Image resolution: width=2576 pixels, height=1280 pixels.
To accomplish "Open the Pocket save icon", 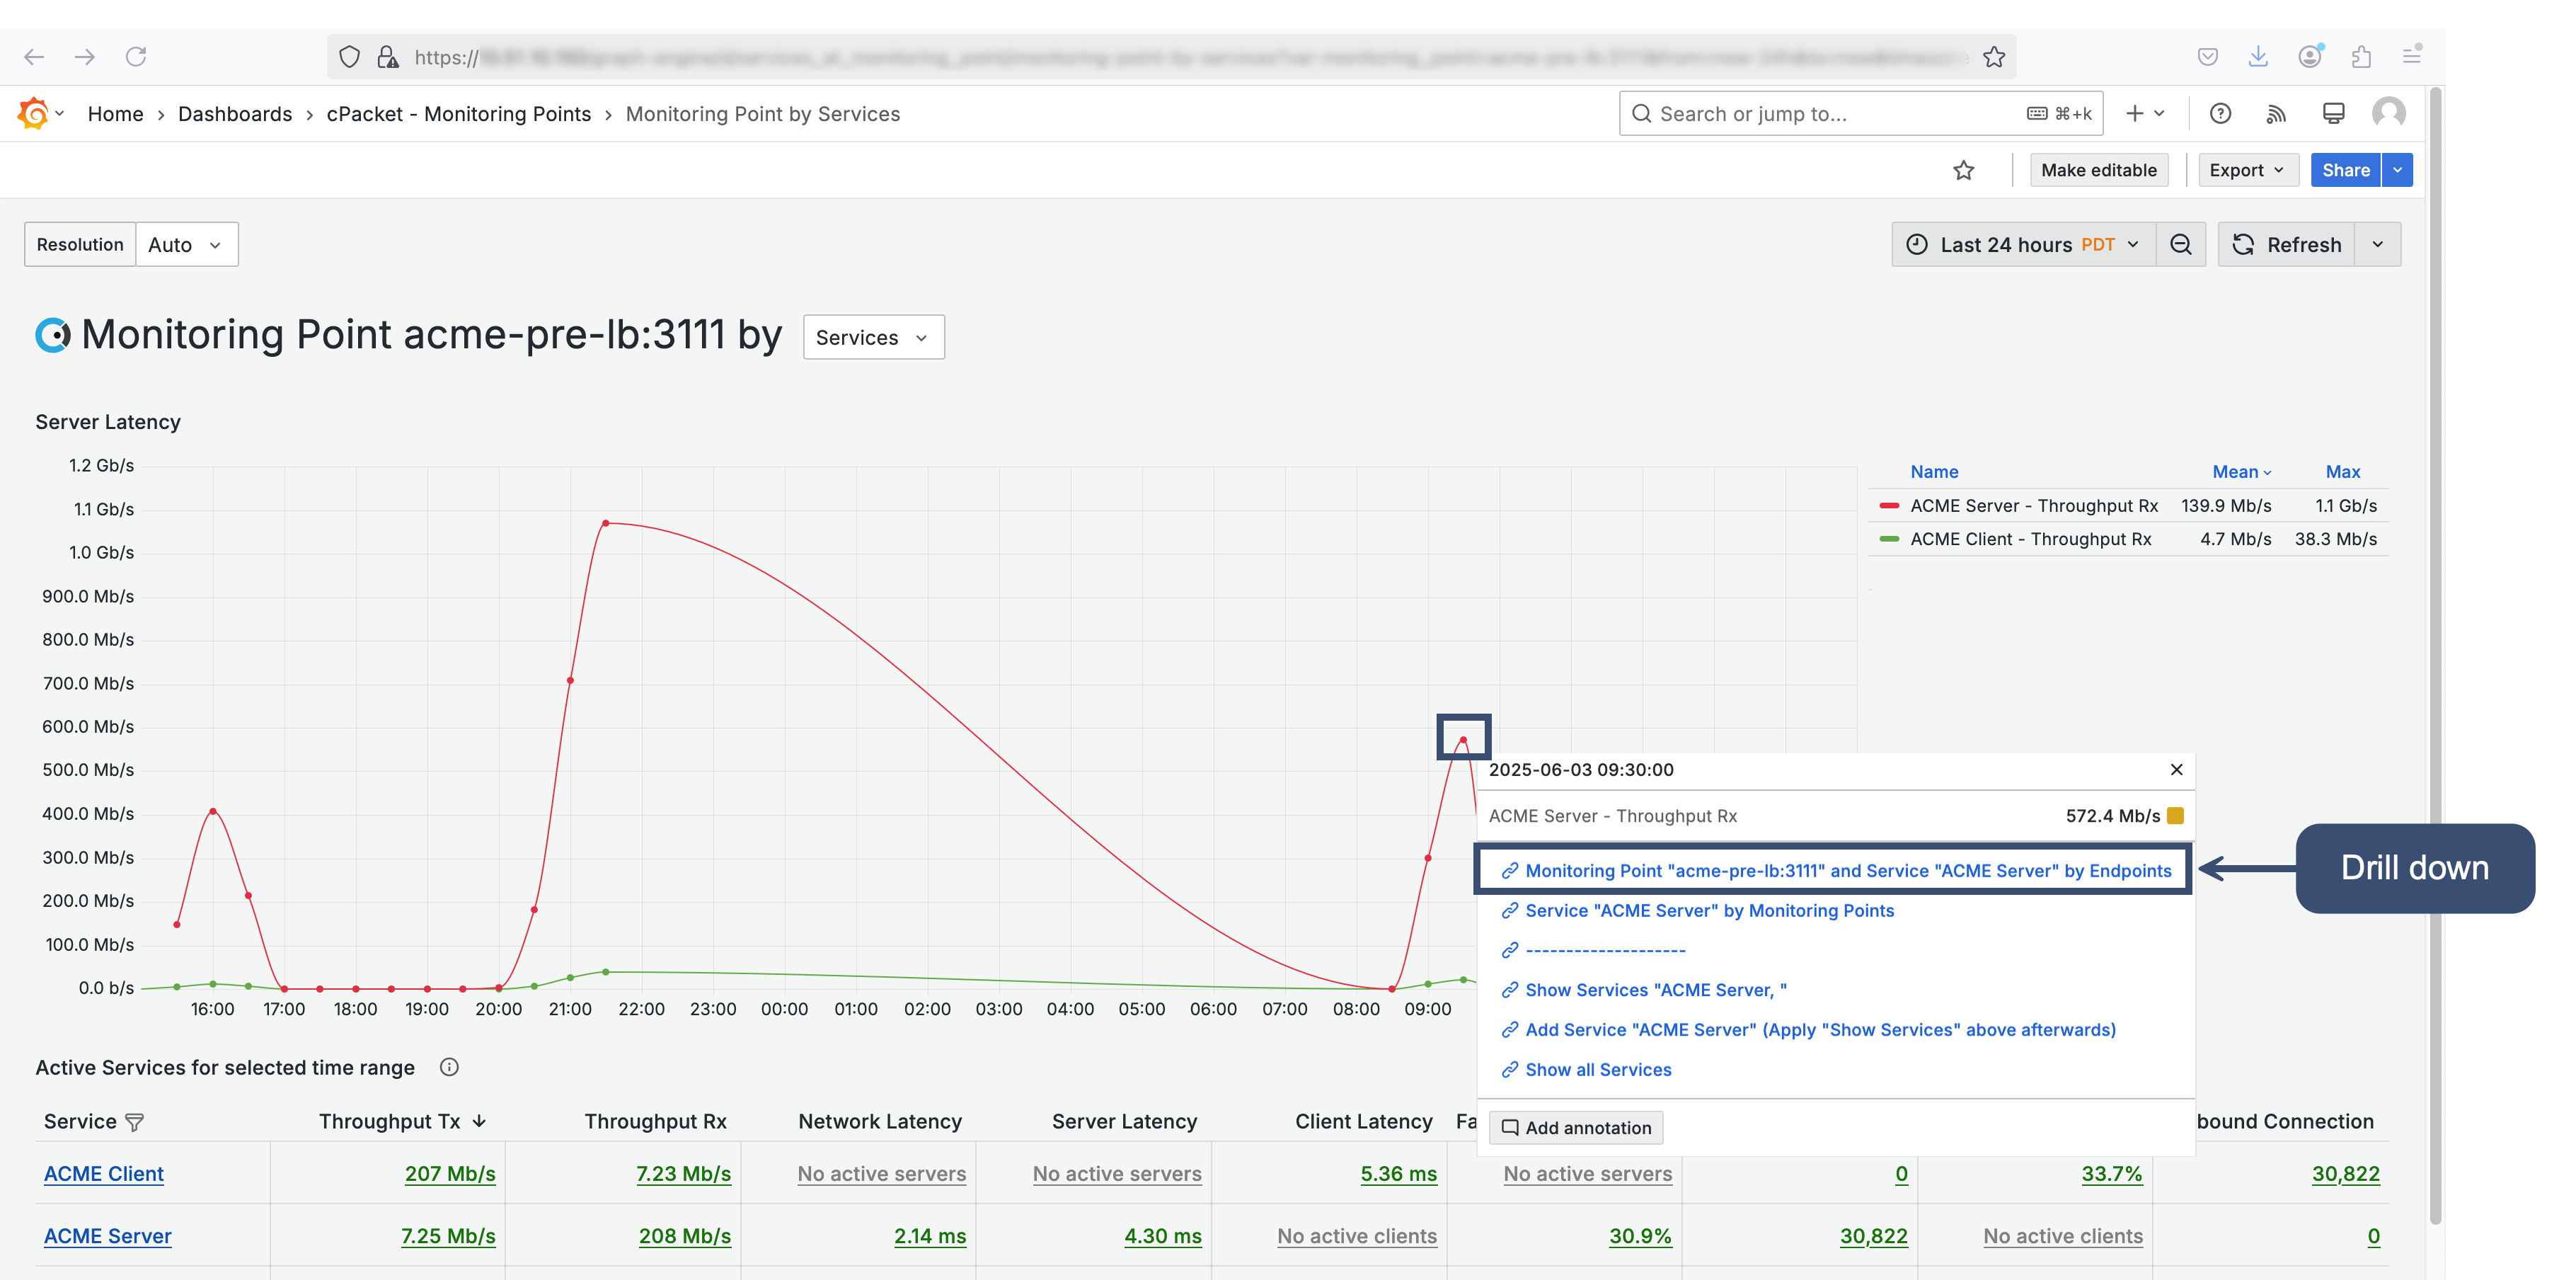I will click(2208, 57).
